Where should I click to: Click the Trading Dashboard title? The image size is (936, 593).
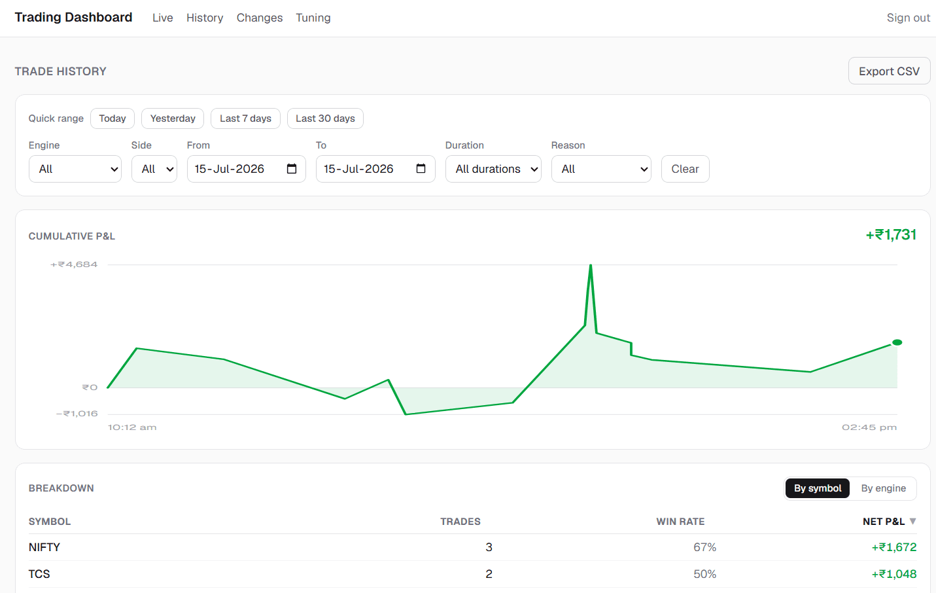73,17
